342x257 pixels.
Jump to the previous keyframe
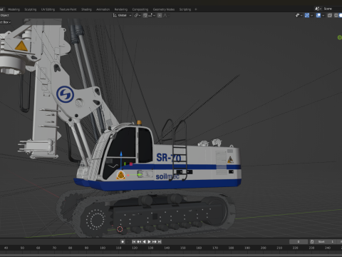(139, 242)
